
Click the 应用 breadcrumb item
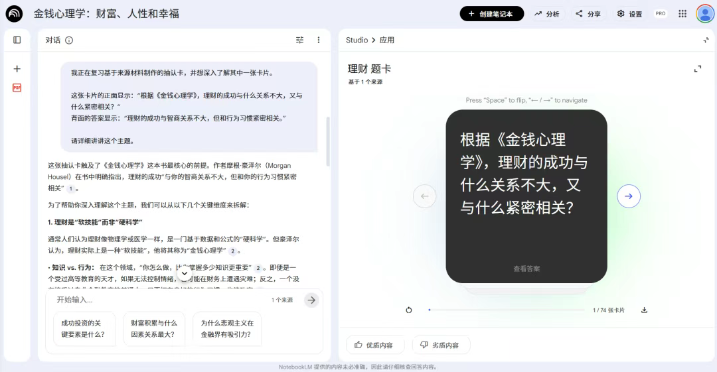pos(387,40)
